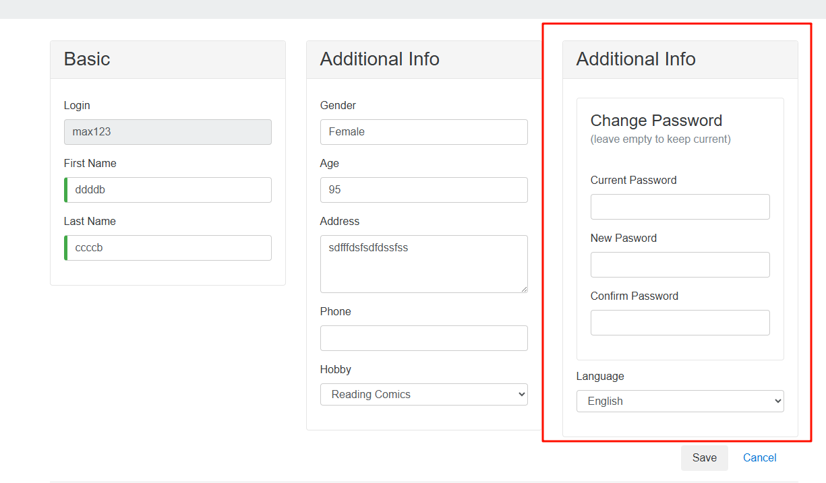Click the disabled Login field max123

click(167, 132)
